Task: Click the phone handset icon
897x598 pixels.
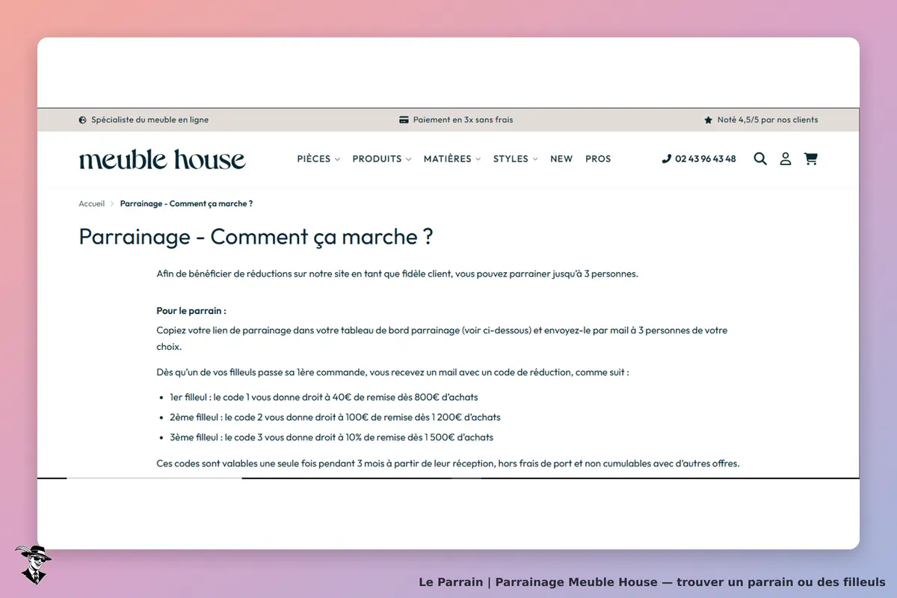Action: pyautogui.click(x=667, y=158)
